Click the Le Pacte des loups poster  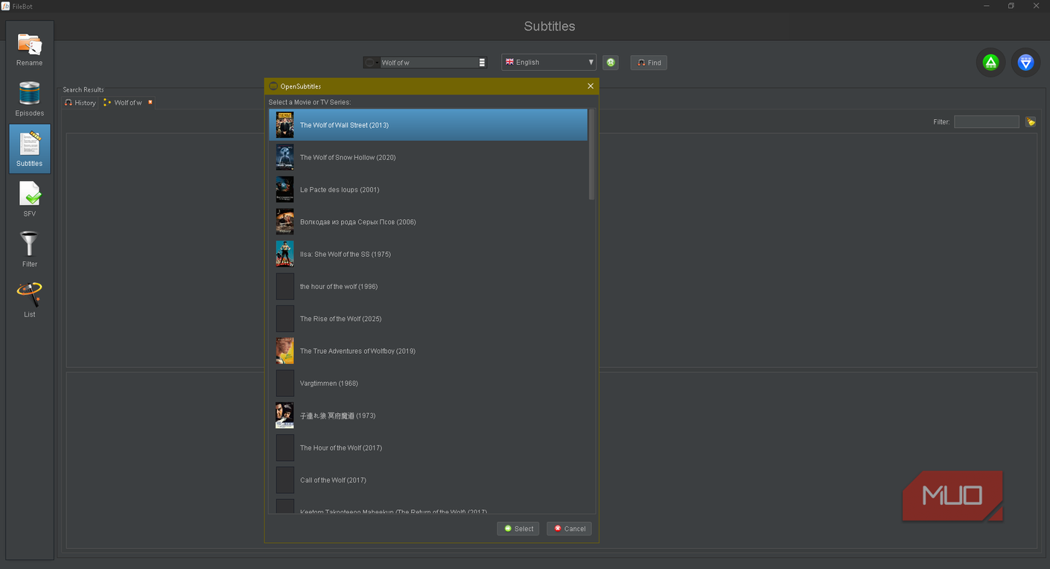(x=284, y=190)
